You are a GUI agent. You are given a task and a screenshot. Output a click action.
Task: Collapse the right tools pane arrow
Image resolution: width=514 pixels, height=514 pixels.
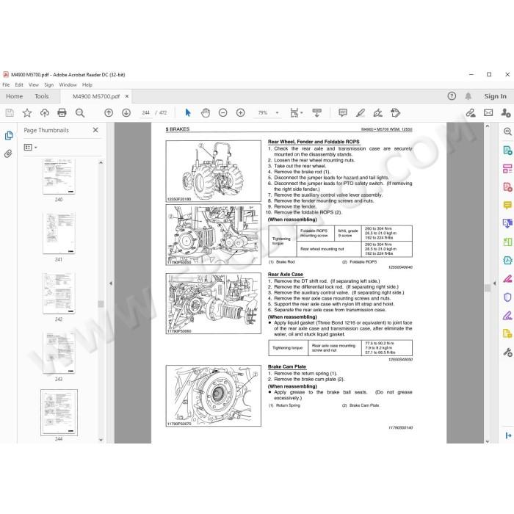click(494, 283)
